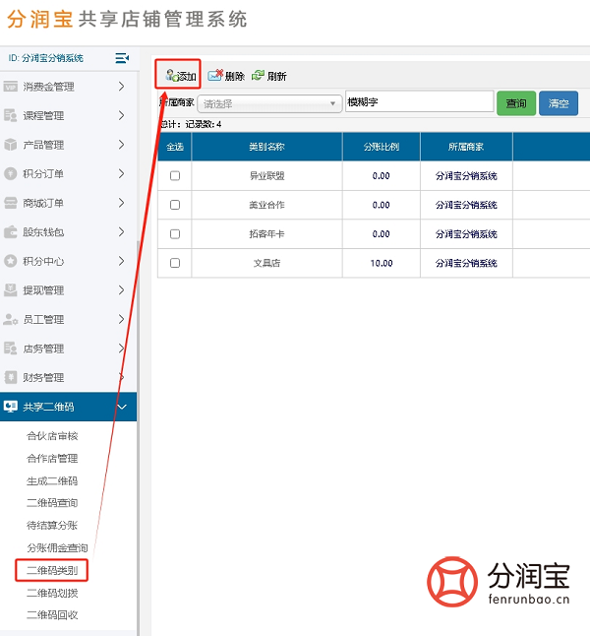Click the 删除 toolbar label
This screenshot has width=590, height=636.
(x=235, y=76)
